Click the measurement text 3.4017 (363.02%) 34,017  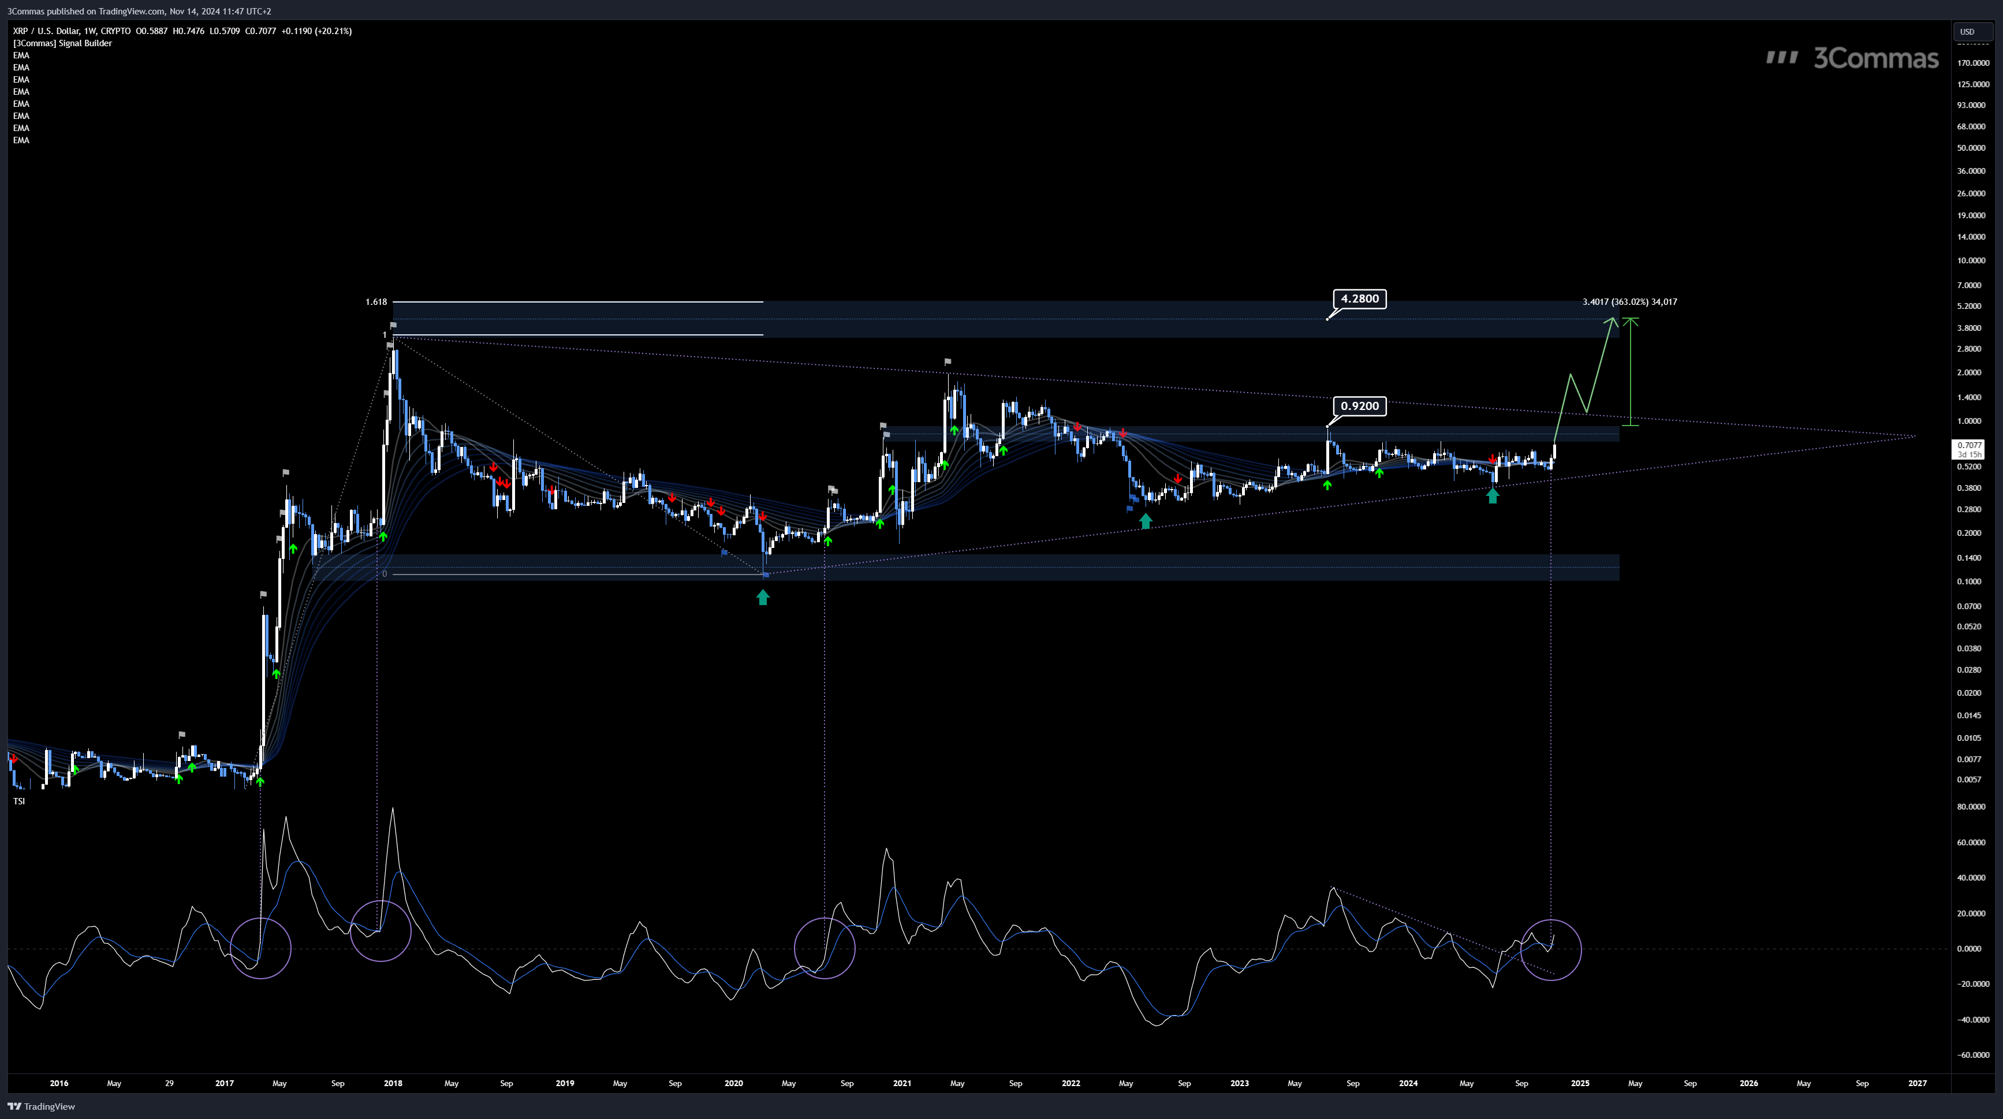point(1630,302)
